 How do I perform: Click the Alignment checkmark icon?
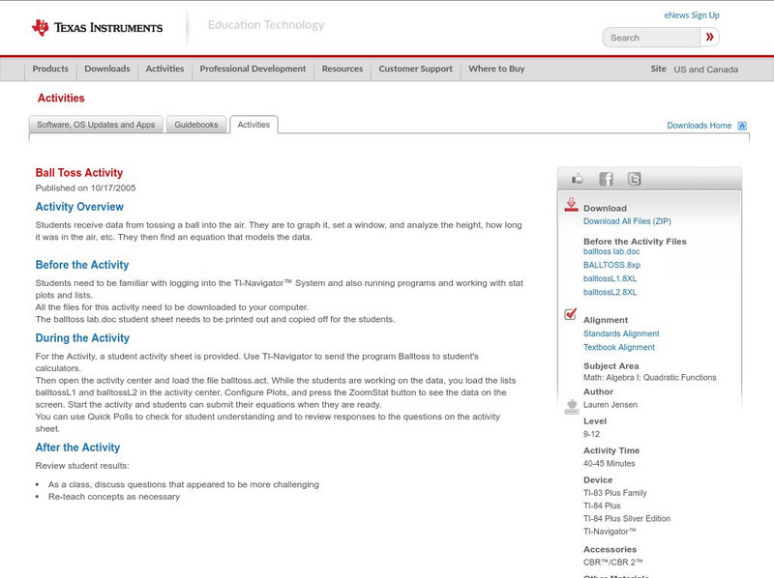(570, 314)
